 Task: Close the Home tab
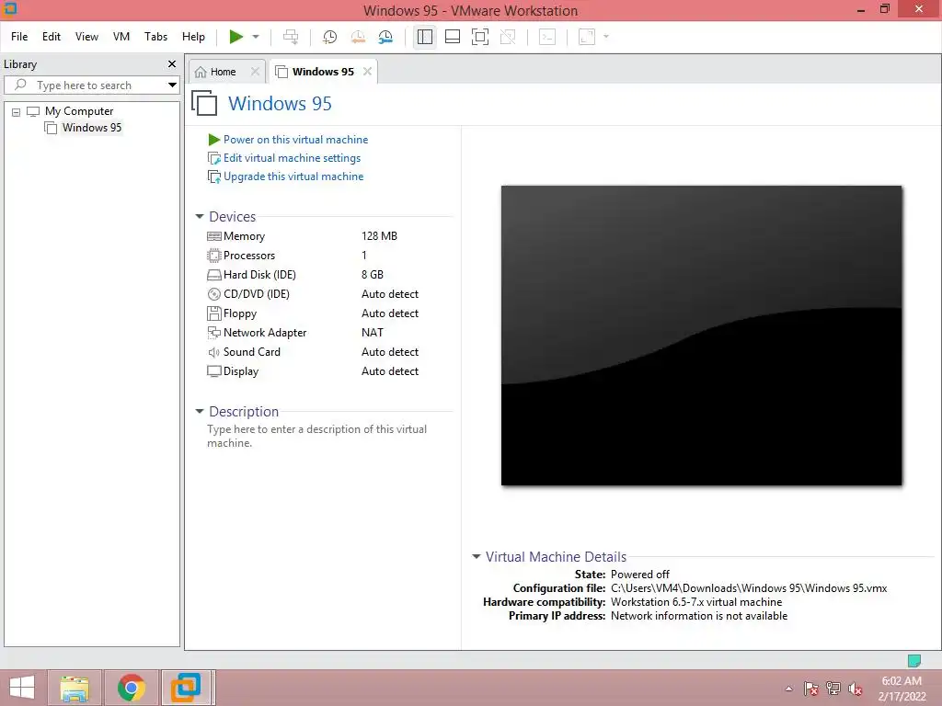click(256, 72)
